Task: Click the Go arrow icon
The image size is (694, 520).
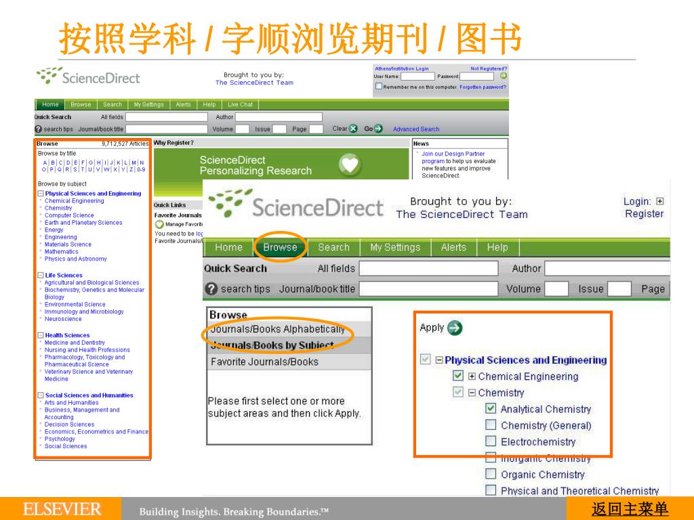Action: tap(378, 129)
